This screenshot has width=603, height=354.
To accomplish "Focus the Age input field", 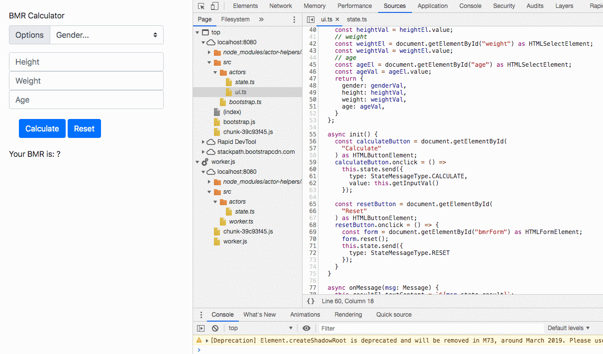I will [86, 100].
